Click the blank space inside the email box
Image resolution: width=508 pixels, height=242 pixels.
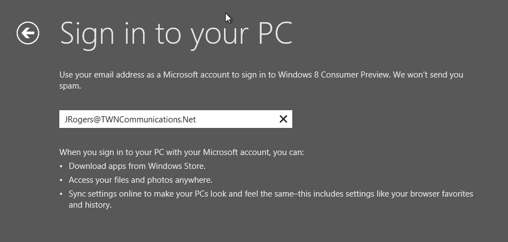point(236,119)
